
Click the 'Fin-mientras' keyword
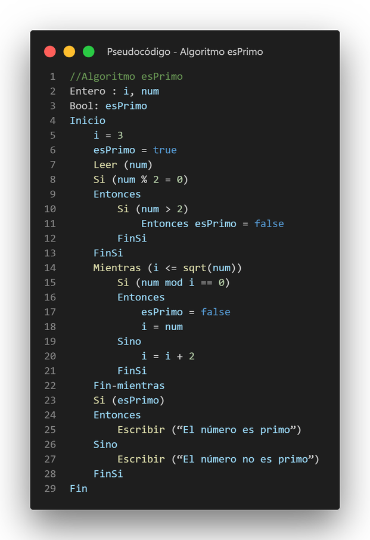[x=129, y=386]
